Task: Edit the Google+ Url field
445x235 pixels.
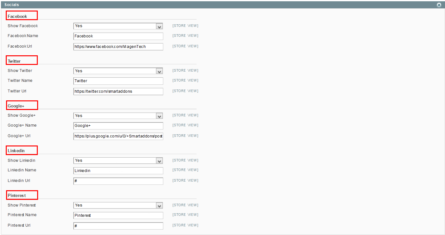Action: point(118,136)
